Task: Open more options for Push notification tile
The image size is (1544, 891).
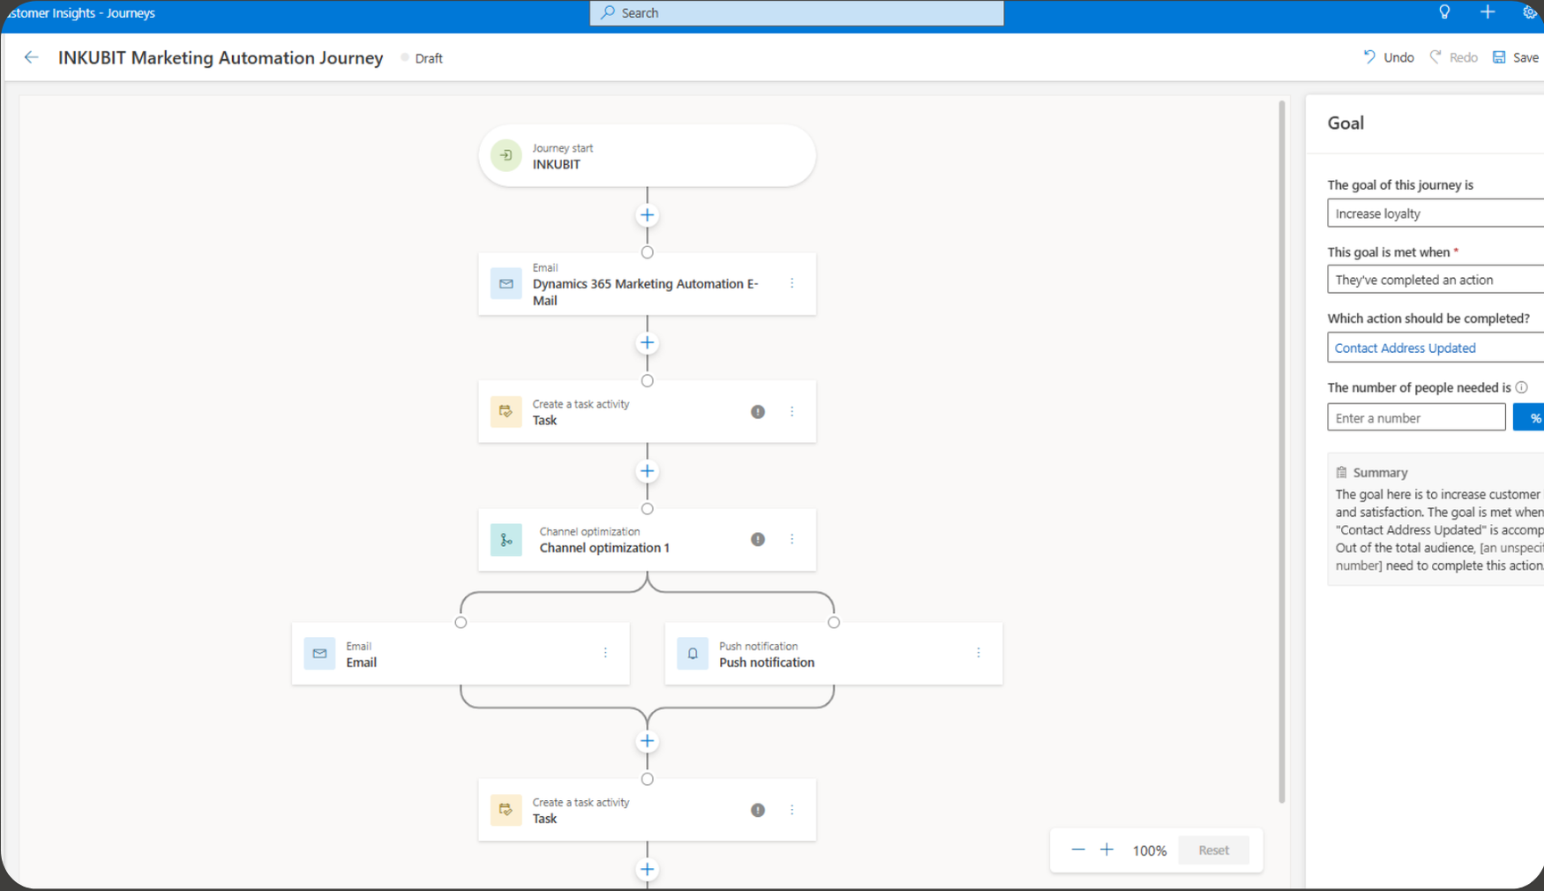Action: point(978,653)
